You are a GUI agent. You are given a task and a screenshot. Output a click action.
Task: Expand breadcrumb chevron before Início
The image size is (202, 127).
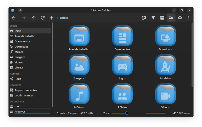(x=58, y=18)
